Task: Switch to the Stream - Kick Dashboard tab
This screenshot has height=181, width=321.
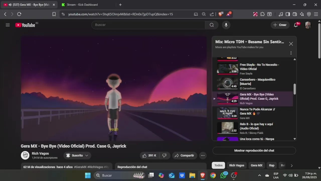Action: 83,5
